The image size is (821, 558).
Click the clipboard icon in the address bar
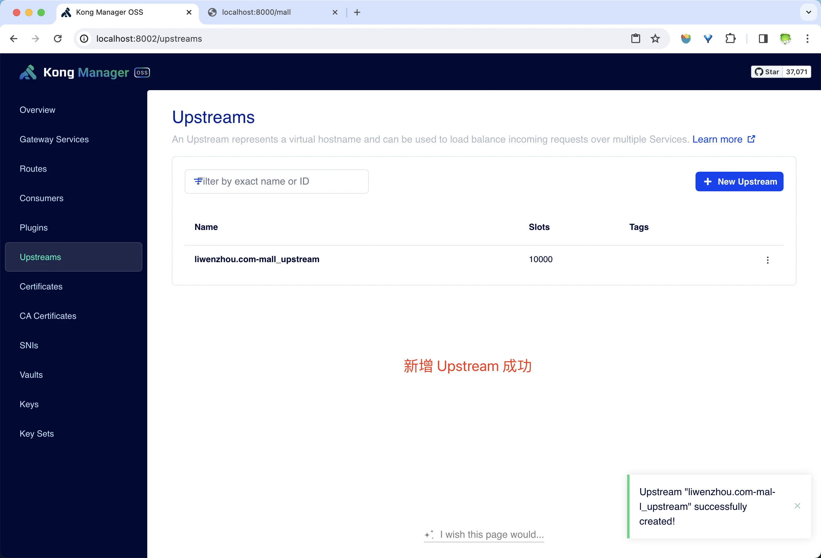click(635, 38)
